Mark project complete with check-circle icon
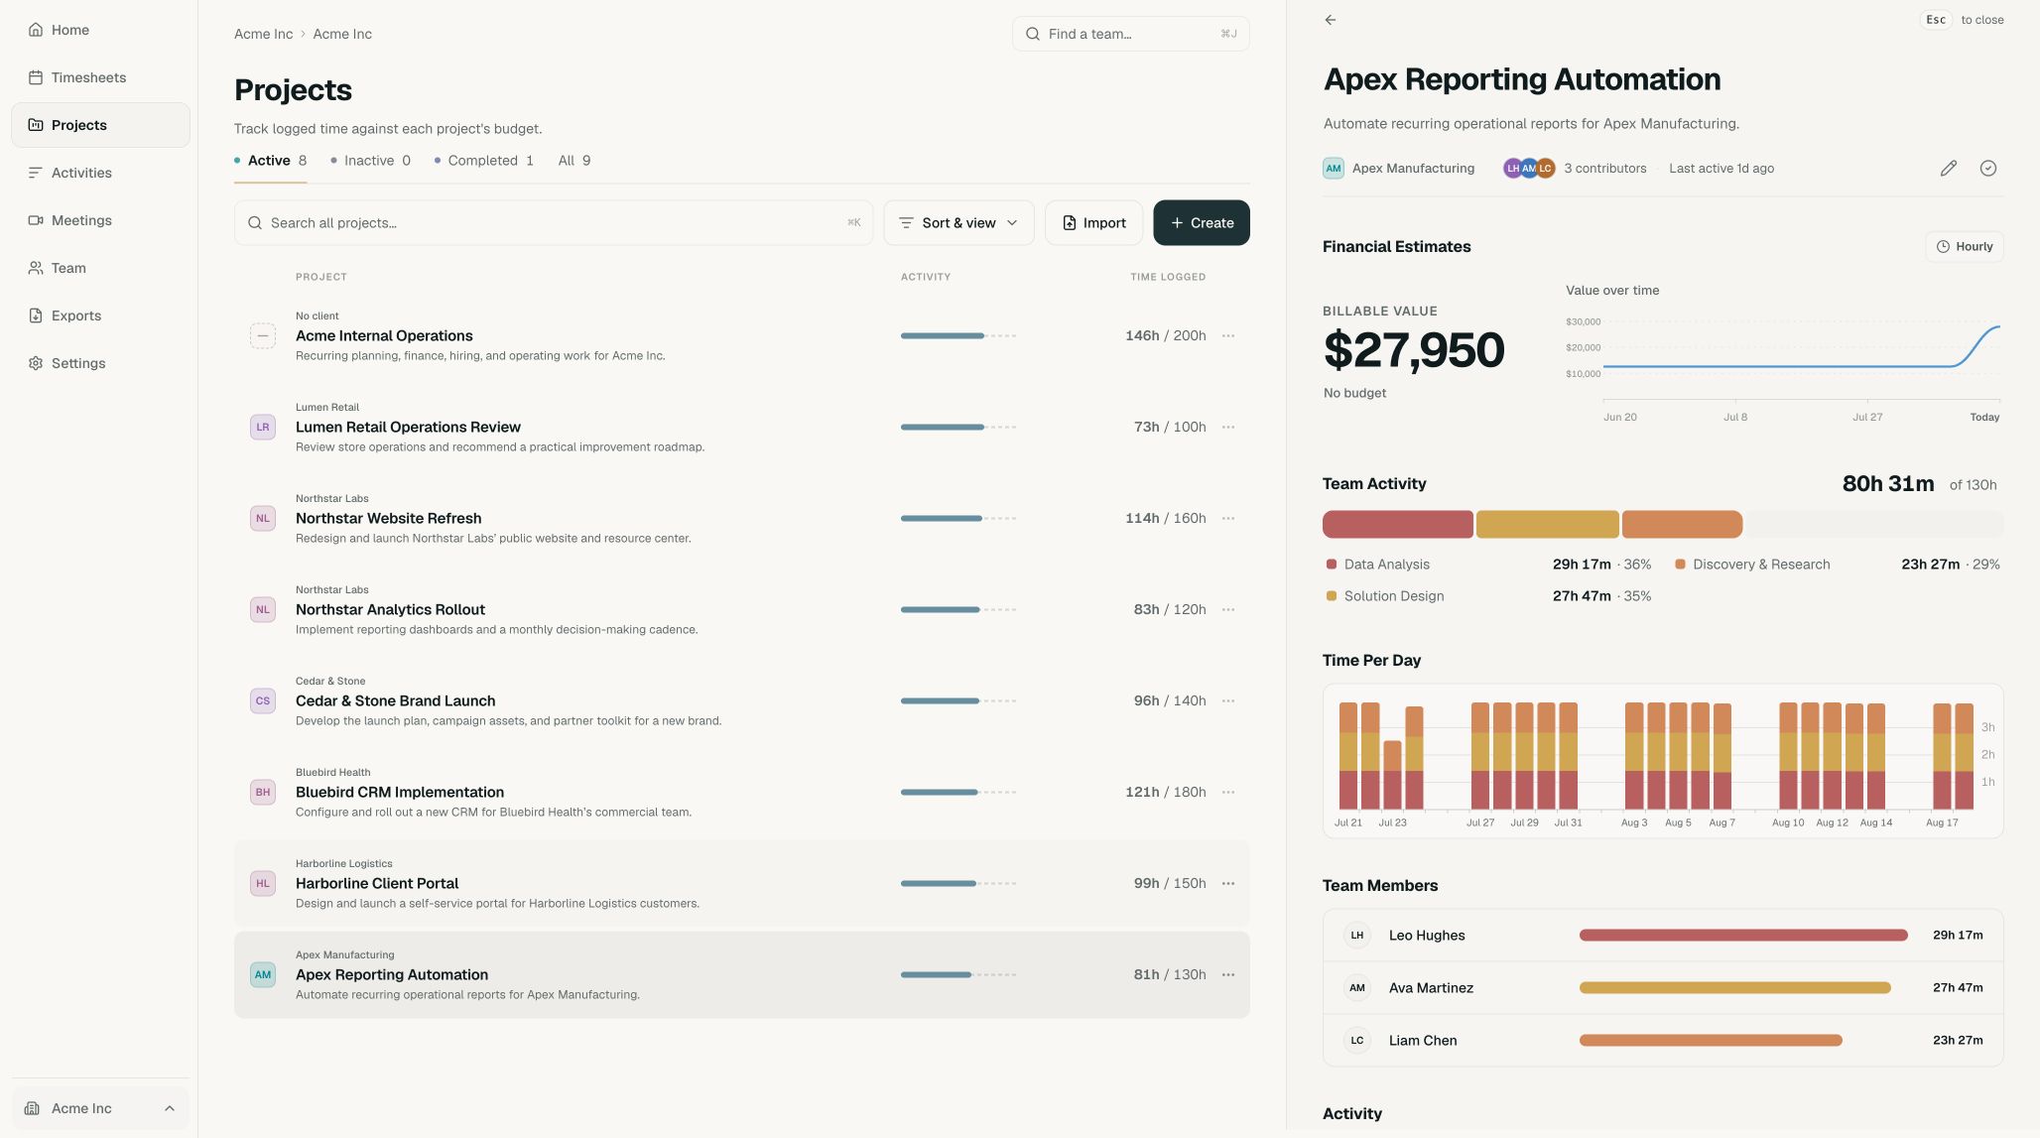 coord(1988,169)
